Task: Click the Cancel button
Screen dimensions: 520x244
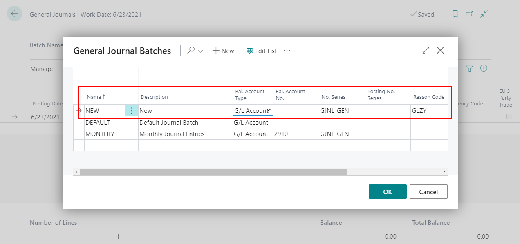Action: pyautogui.click(x=428, y=191)
